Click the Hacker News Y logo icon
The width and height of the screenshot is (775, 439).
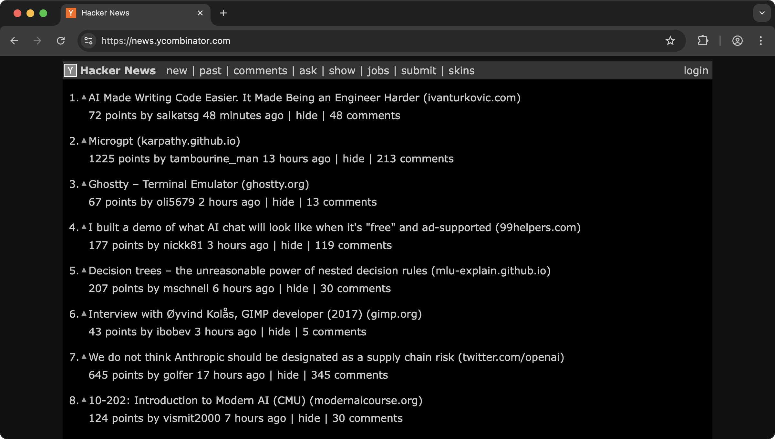point(70,70)
